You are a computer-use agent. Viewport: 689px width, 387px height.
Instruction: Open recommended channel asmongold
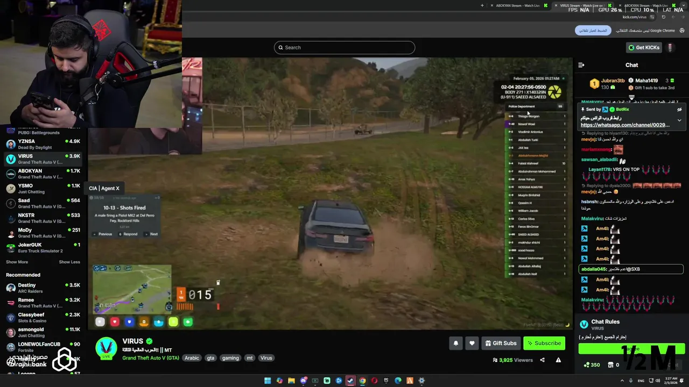point(43,332)
